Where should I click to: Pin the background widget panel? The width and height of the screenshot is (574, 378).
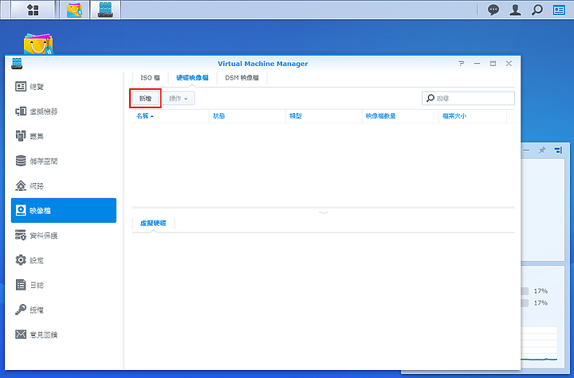542,150
